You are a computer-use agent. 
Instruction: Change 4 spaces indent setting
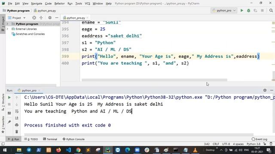238,144
